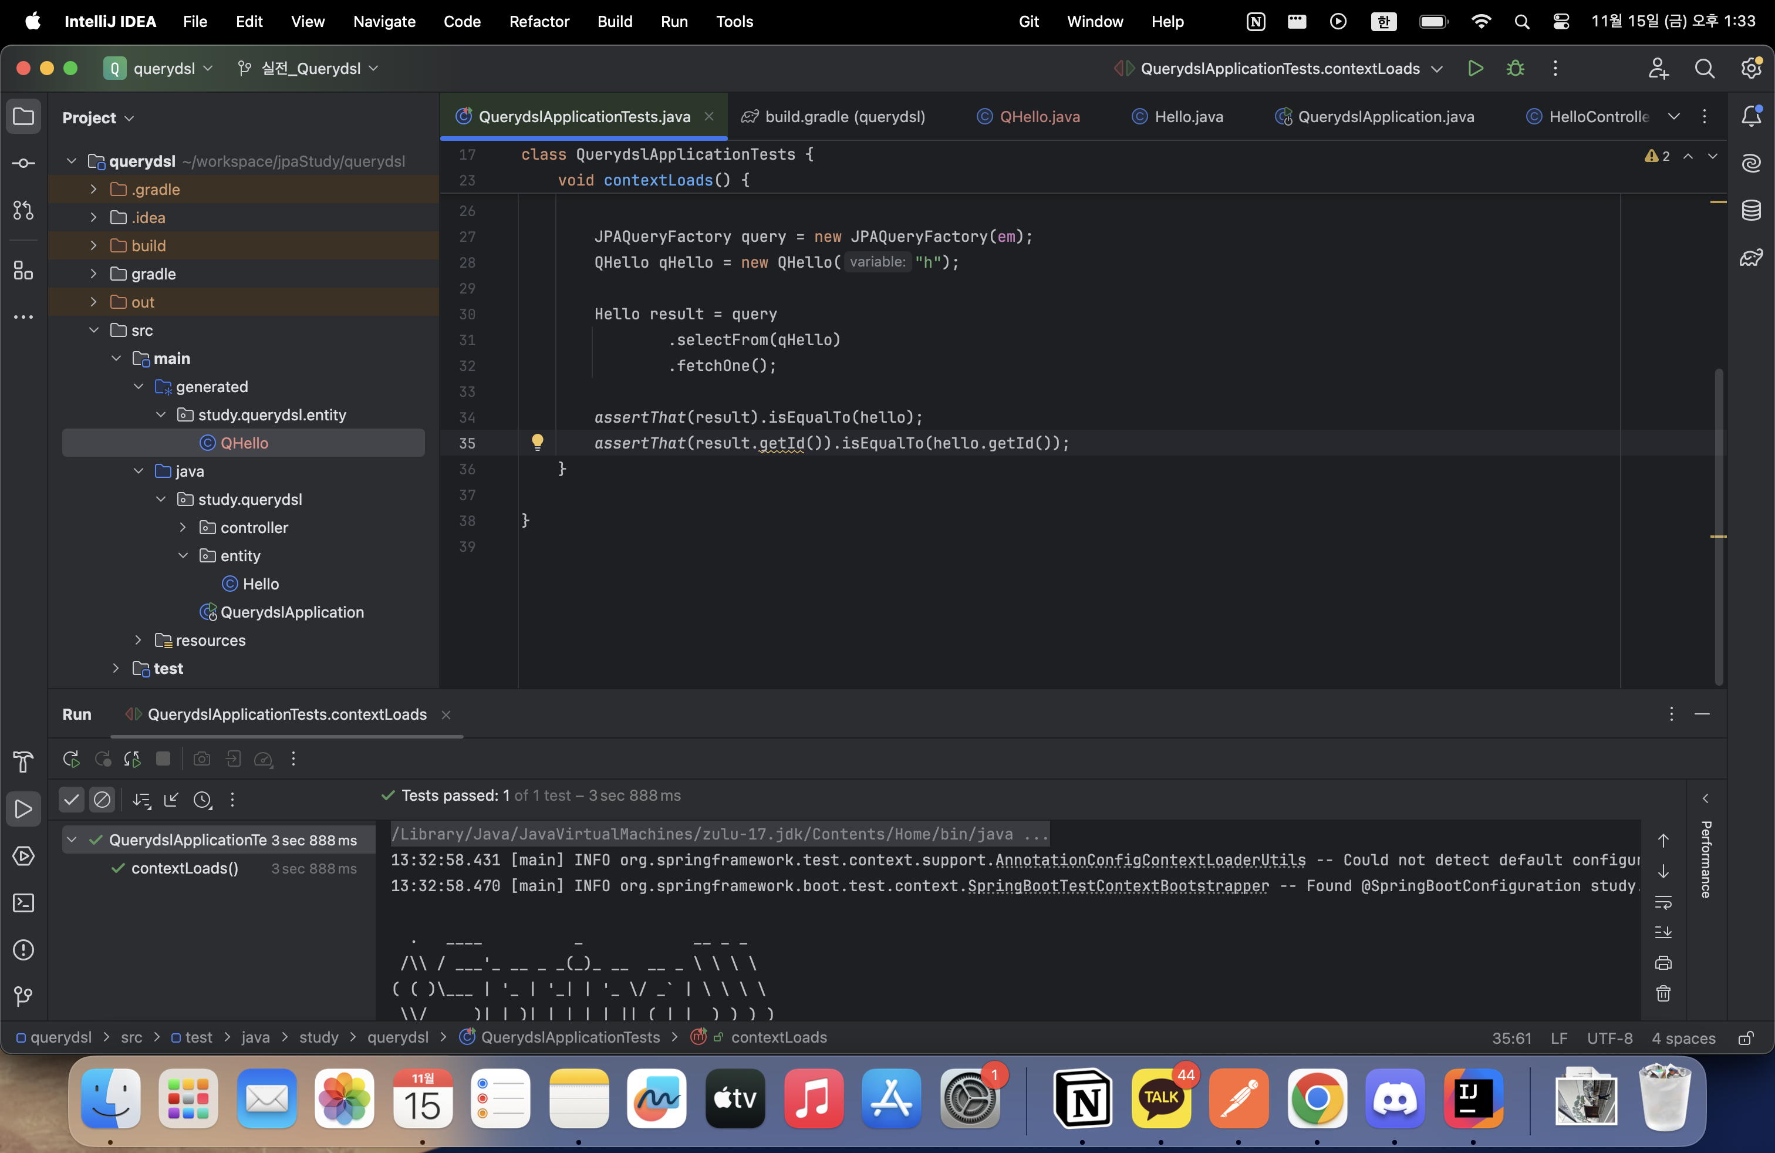Viewport: 1775px width, 1153px height.
Task: Open the Terminal tool window icon
Action: point(24,903)
